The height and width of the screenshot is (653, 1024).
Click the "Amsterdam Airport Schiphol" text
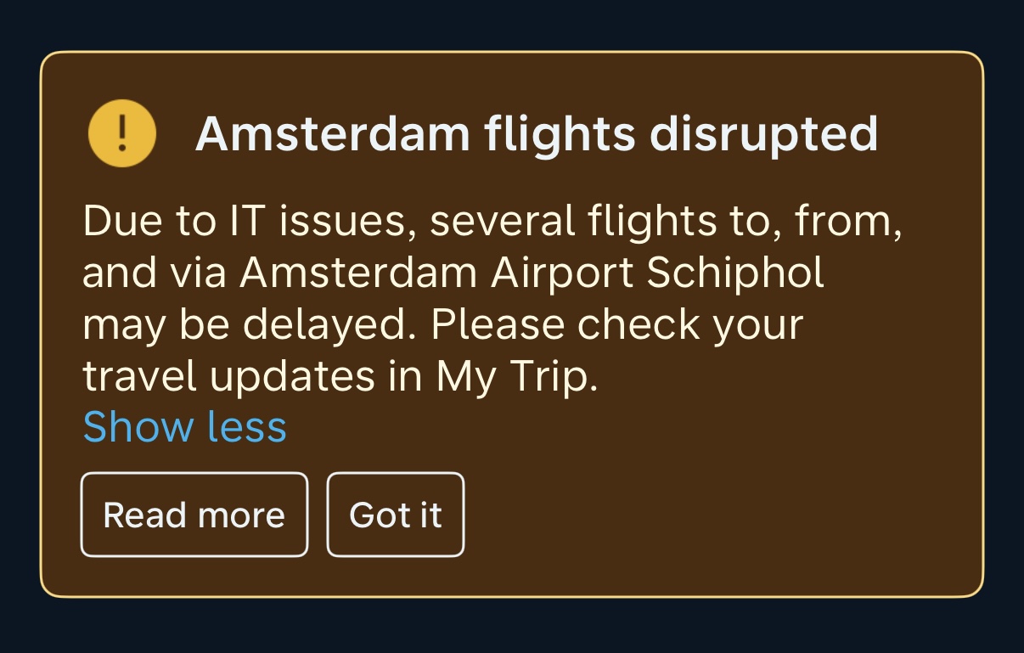click(532, 273)
